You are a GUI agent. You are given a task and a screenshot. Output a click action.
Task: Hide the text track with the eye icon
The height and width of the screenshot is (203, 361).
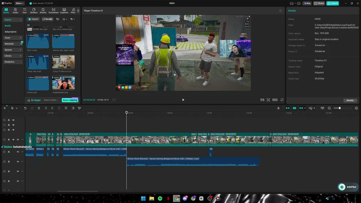13,125
